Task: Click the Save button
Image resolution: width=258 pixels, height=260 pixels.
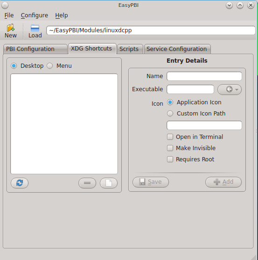Action: [x=151, y=182]
